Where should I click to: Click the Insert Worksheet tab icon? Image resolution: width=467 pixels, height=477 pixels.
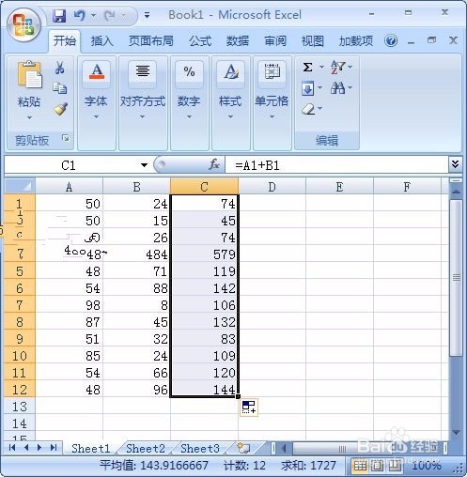[243, 448]
